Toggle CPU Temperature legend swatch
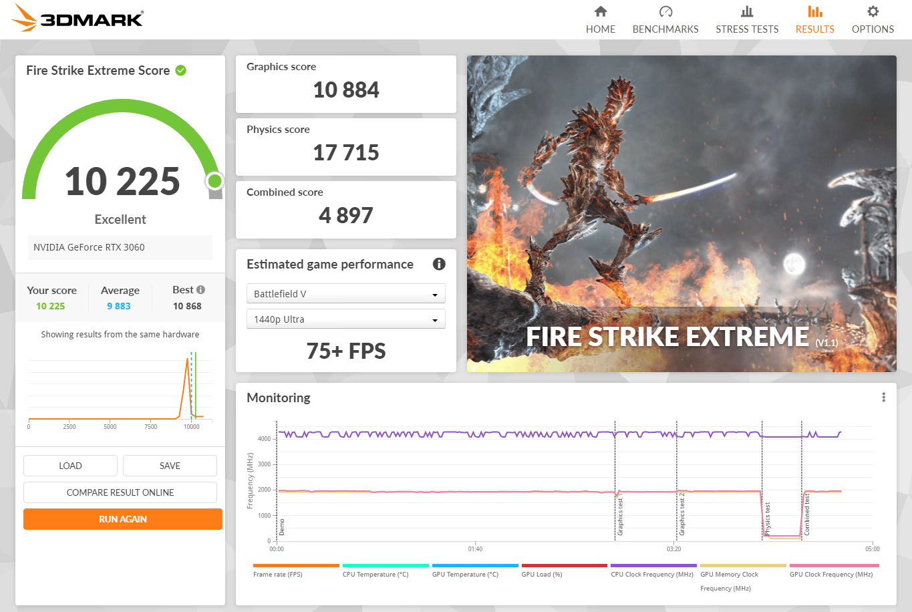Screen dimensions: 912x612 [386, 565]
